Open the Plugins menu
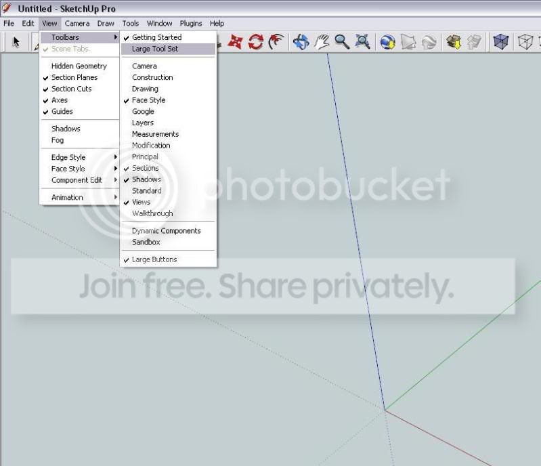The width and height of the screenshot is (541, 466). 190,24
